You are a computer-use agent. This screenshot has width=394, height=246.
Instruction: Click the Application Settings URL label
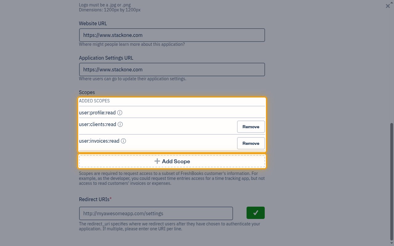[x=106, y=58]
